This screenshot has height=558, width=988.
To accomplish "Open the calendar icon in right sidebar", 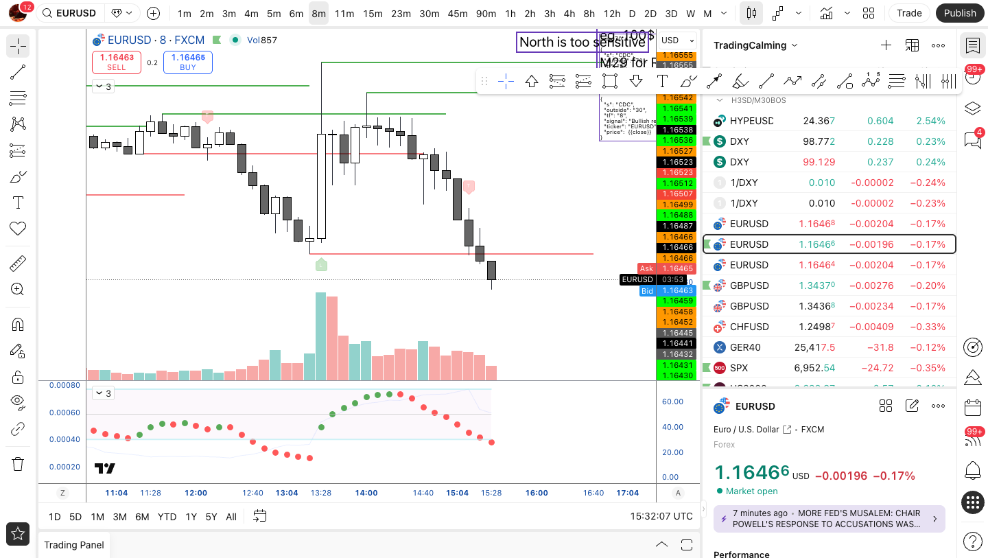I will pyautogui.click(x=972, y=408).
